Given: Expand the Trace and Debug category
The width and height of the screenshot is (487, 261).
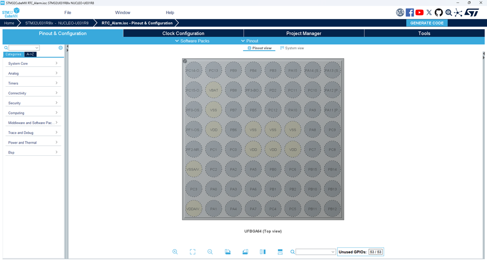Looking at the screenshot, I should [33, 133].
